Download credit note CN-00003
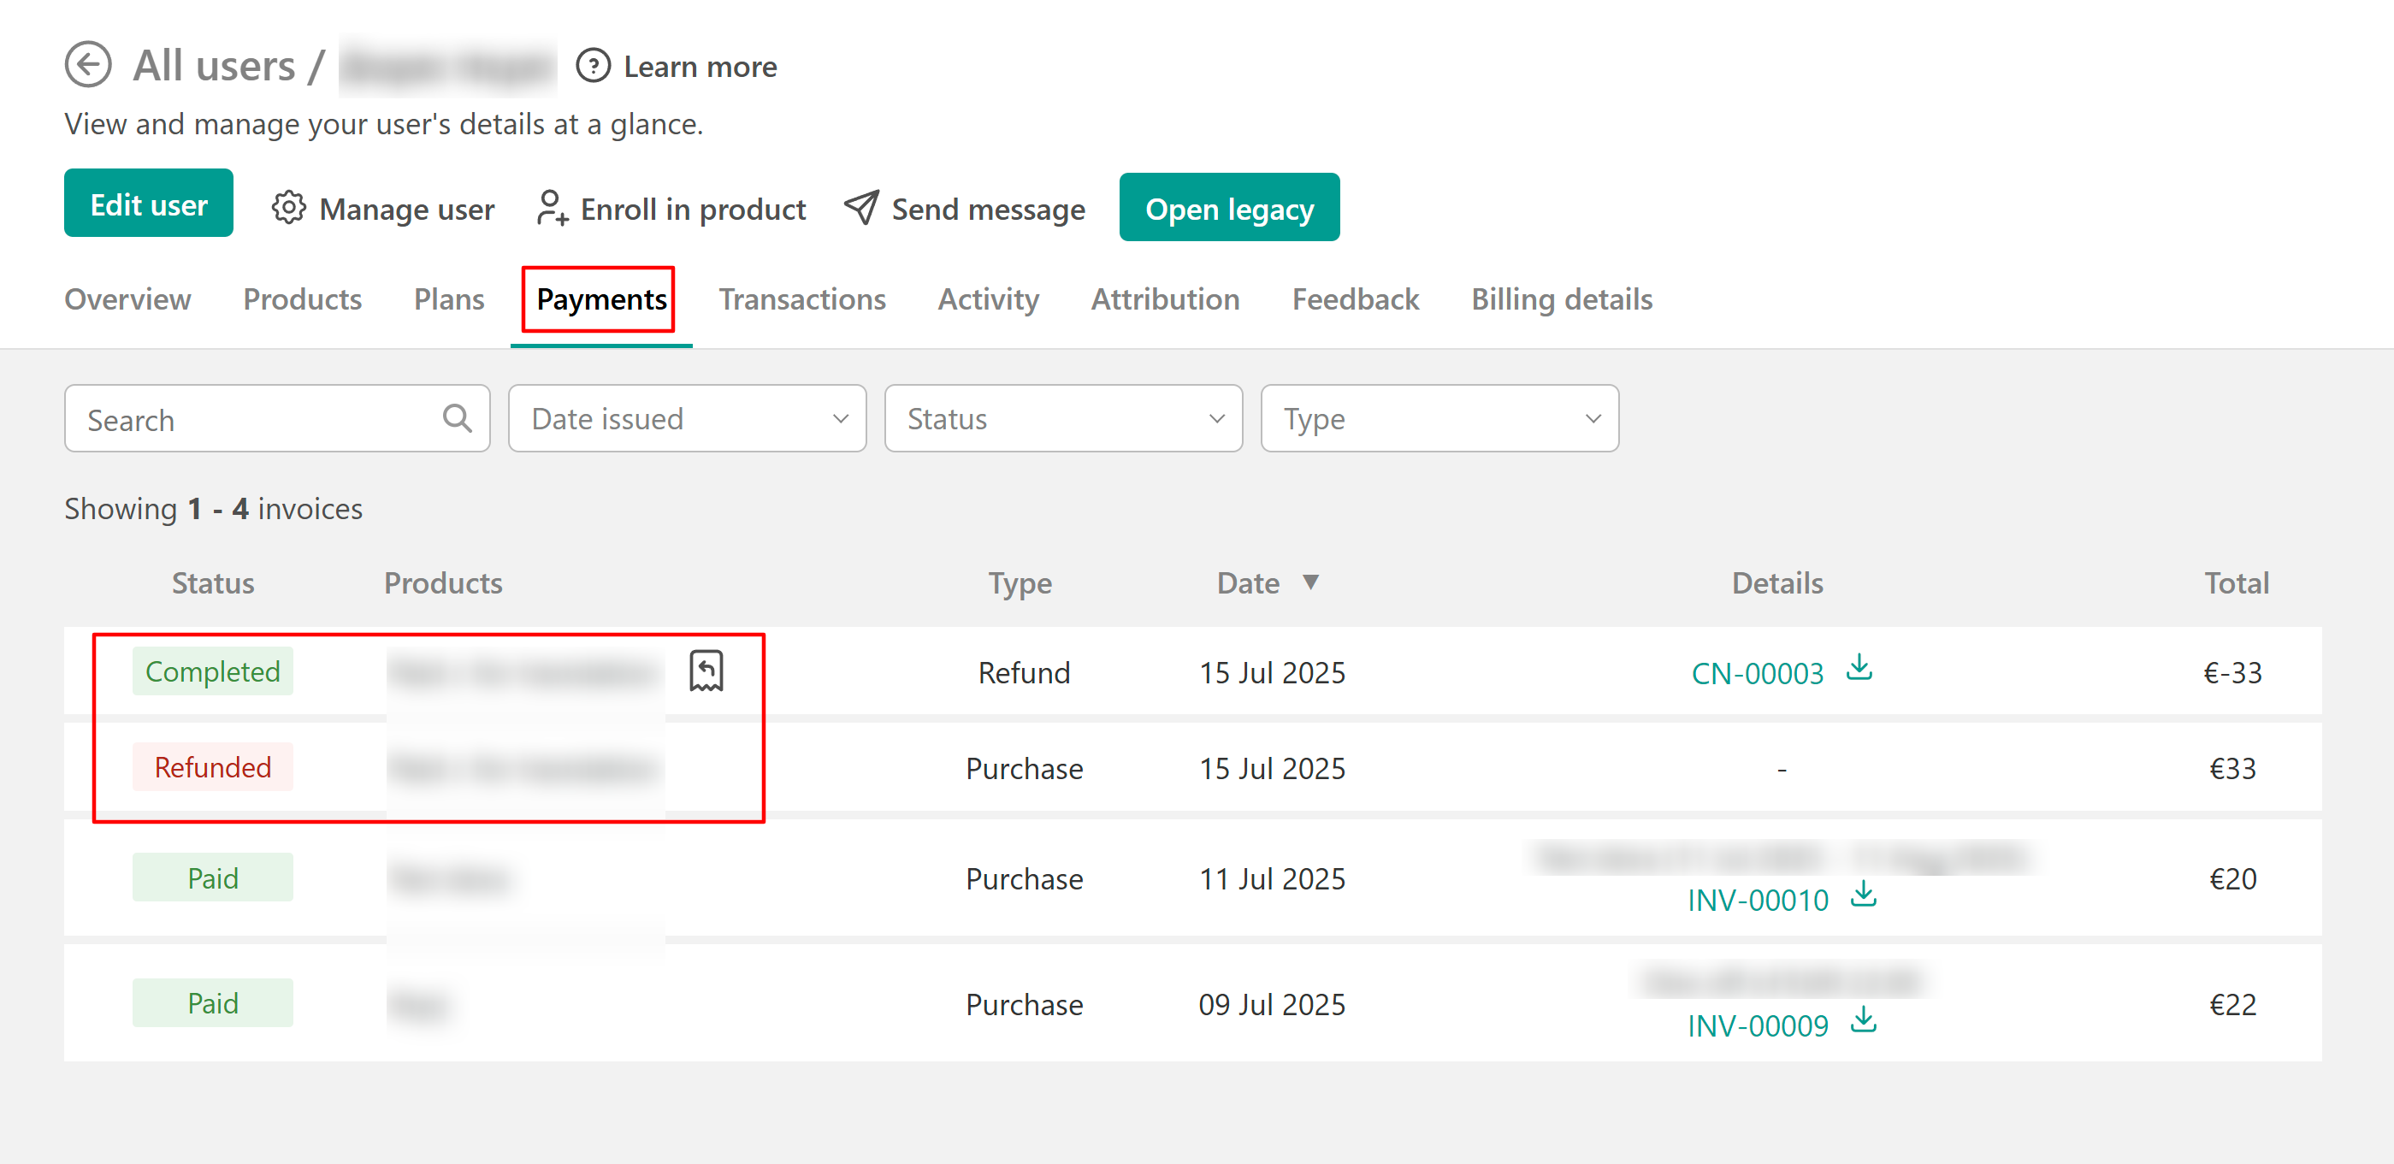 point(1859,668)
